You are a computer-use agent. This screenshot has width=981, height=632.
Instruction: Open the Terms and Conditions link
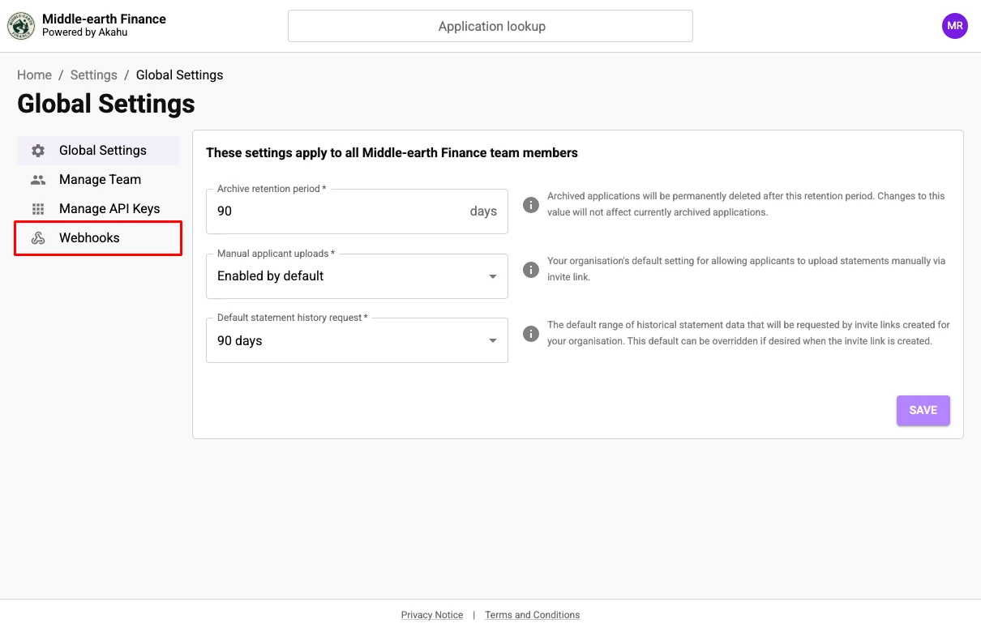tap(533, 615)
